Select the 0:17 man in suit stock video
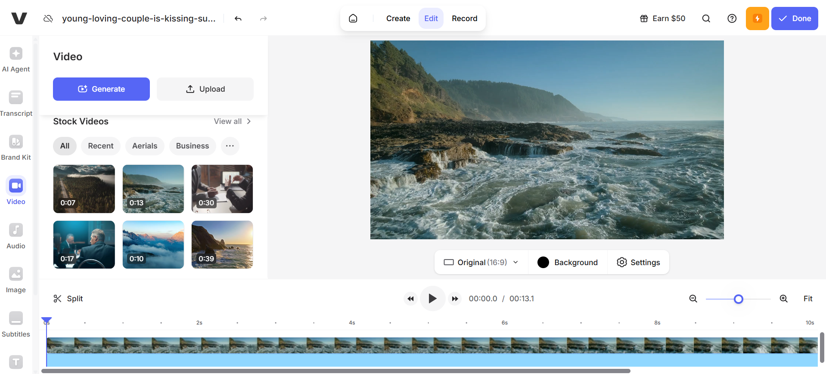Image resolution: width=826 pixels, height=374 pixels. tap(84, 245)
